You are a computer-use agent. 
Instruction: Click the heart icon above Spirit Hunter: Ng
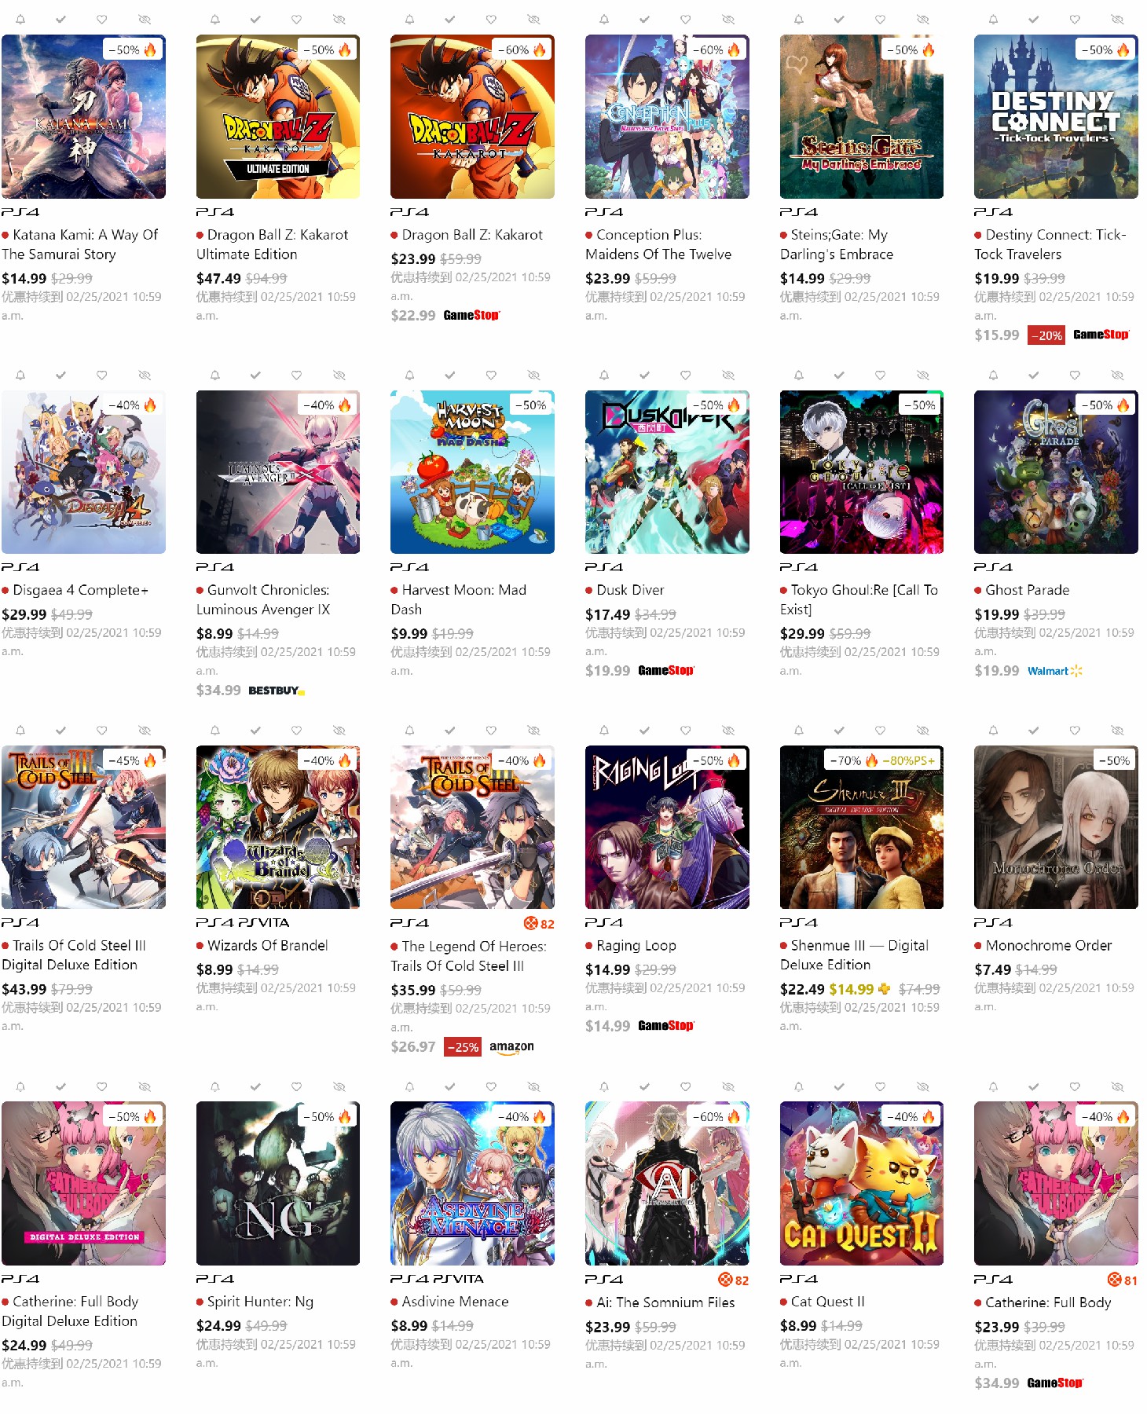pyautogui.click(x=296, y=1086)
